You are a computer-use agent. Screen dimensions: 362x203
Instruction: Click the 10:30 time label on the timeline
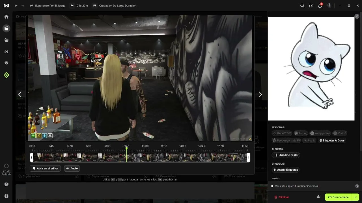(145, 146)
